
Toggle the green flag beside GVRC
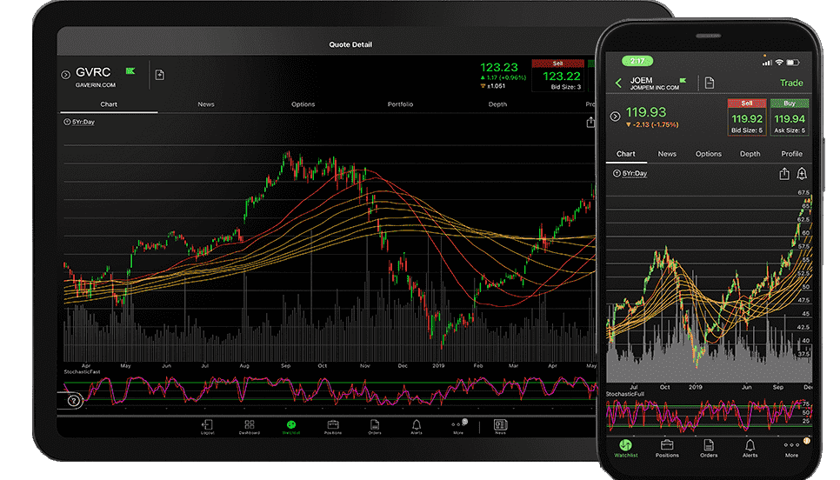130,70
